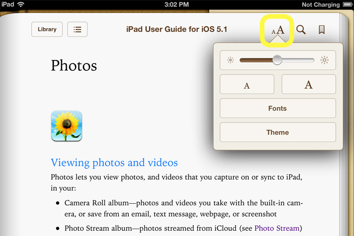Tap the 'Viewing photos and videos' heading
The image size is (354, 236).
click(x=114, y=163)
